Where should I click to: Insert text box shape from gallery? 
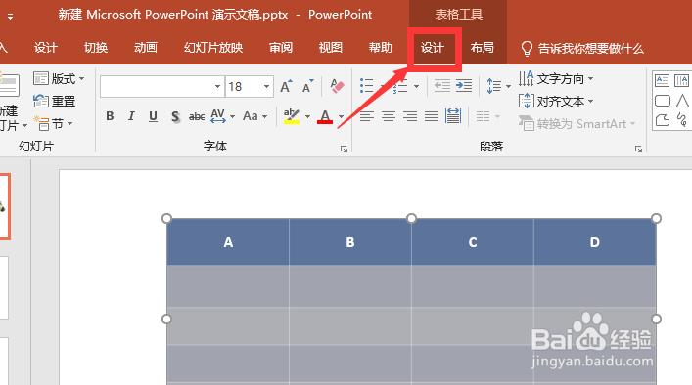(662, 80)
